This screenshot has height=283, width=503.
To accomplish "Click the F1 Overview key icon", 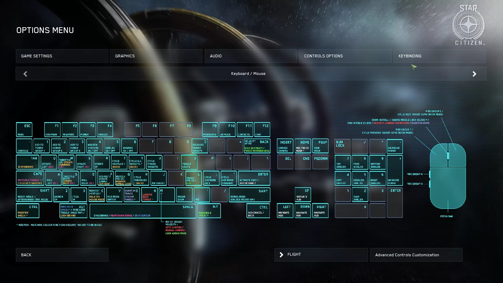I will (x=52, y=130).
